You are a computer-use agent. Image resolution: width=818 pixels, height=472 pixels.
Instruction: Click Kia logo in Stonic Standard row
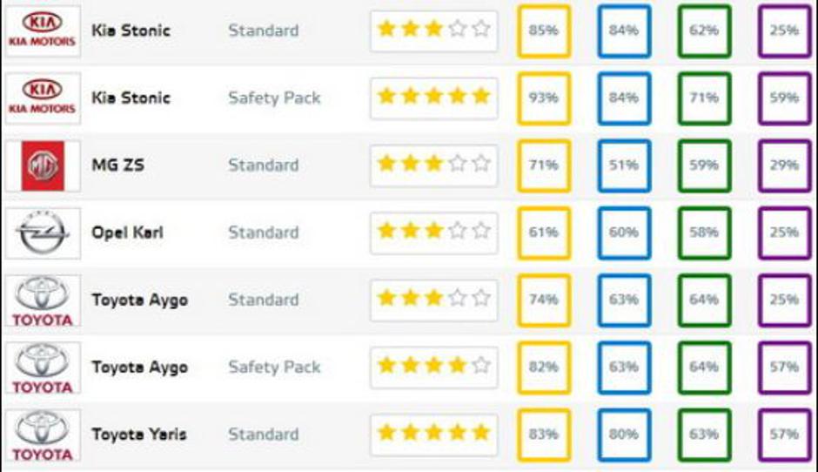tap(43, 30)
